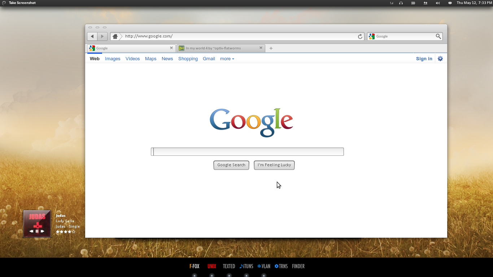This screenshot has height=277, width=493.
Task: Open Gmail link
Action: [x=209, y=59]
